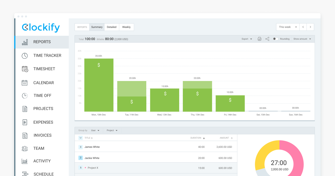Open the Export dropdown
Image resolution: width=335 pixels, height=176 pixels.
[x=247, y=39]
